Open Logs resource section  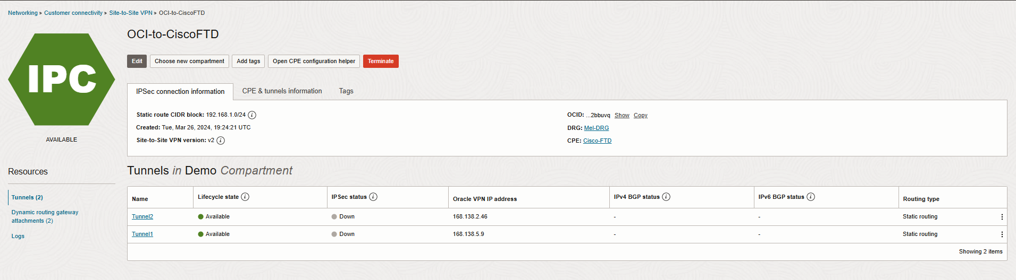[18, 236]
